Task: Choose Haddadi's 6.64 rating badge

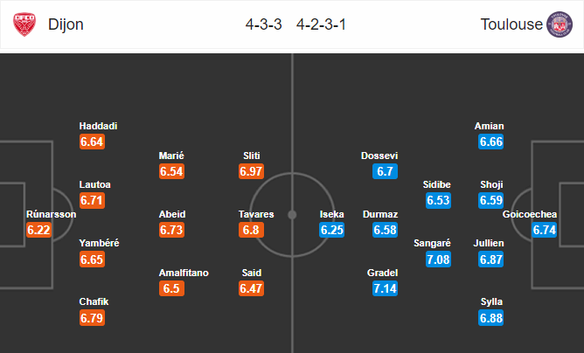Action: (92, 142)
